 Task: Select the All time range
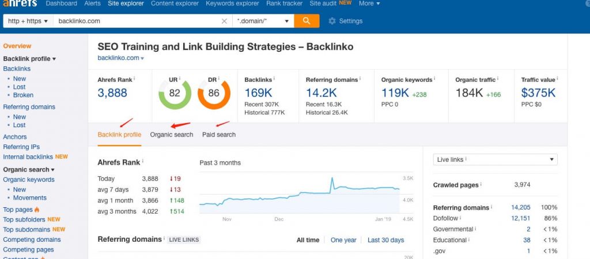click(308, 240)
